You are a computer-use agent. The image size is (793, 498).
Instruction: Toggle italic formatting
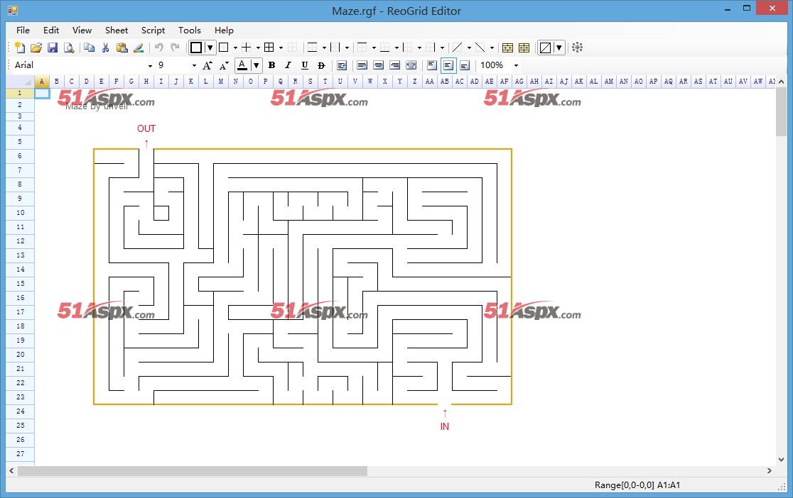[288, 65]
